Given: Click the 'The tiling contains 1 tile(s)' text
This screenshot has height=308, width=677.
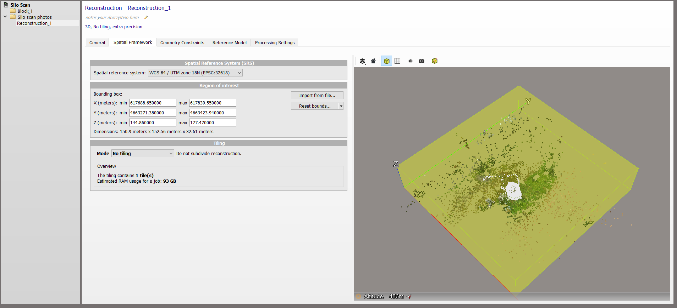Looking at the screenshot, I should [125, 175].
